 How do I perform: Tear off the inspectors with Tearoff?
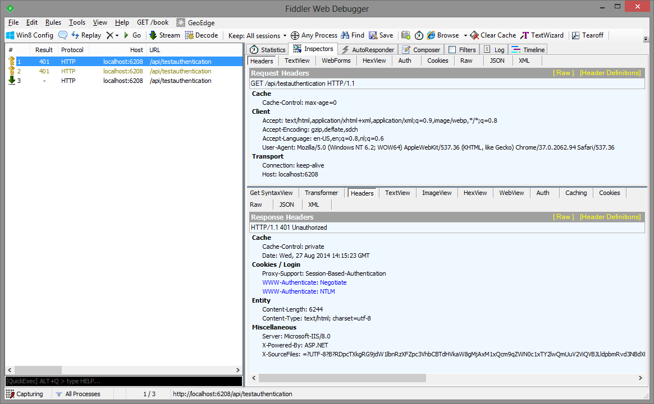pyautogui.click(x=588, y=35)
